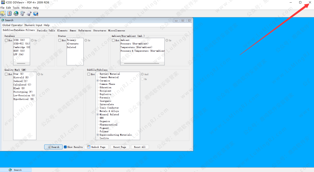Select Star (S) in Quality Mark list

(18, 74)
